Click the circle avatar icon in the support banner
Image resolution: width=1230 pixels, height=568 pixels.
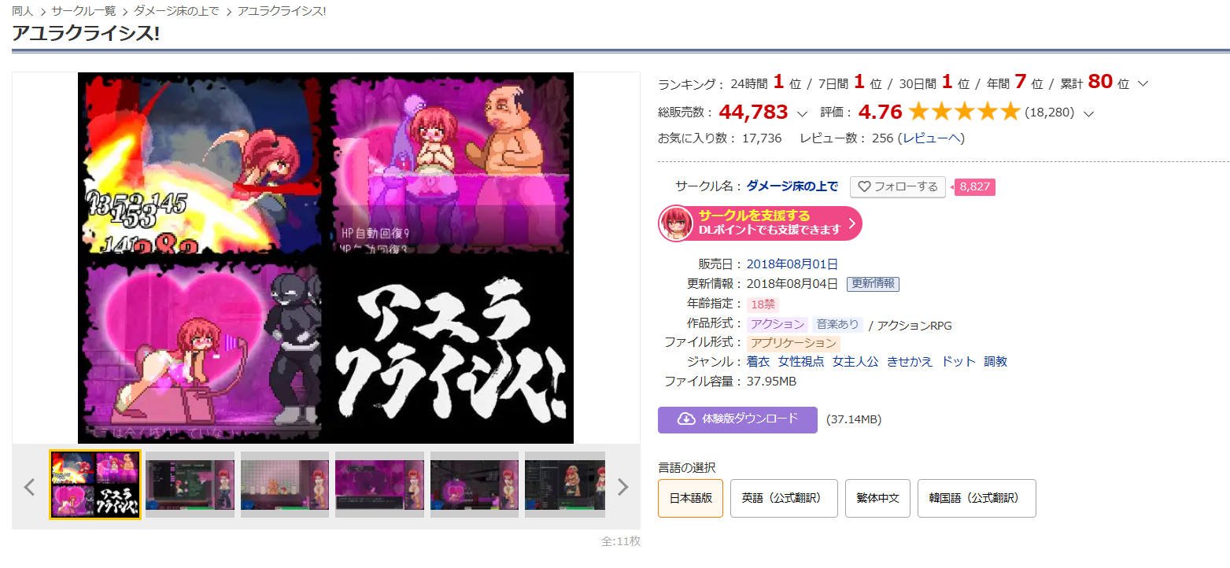[x=676, y=223]
